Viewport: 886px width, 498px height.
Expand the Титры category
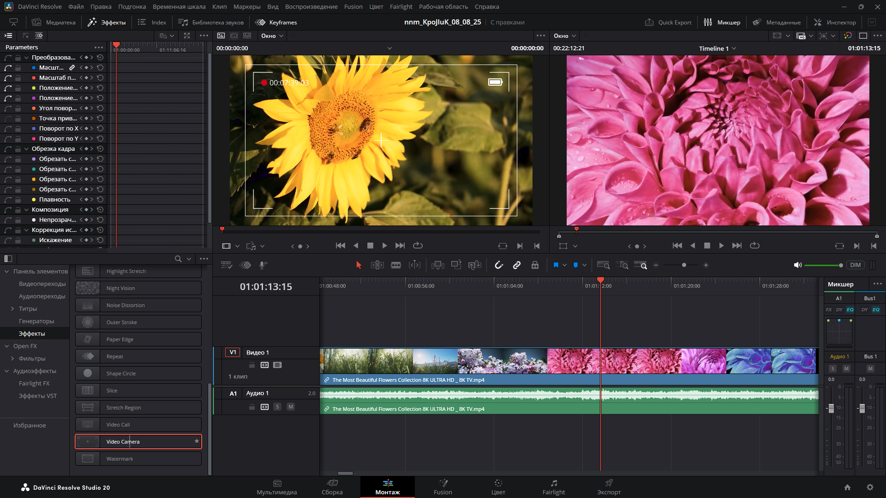(12, 309)
